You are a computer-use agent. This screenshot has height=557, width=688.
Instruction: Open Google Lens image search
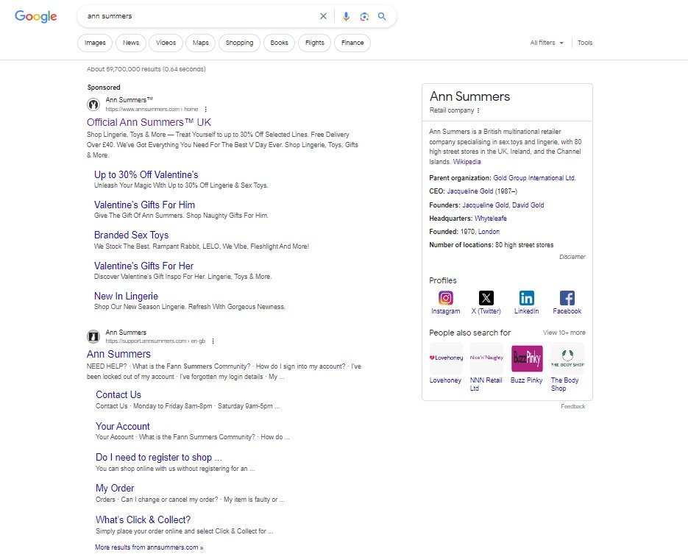(x=363, y=16)
